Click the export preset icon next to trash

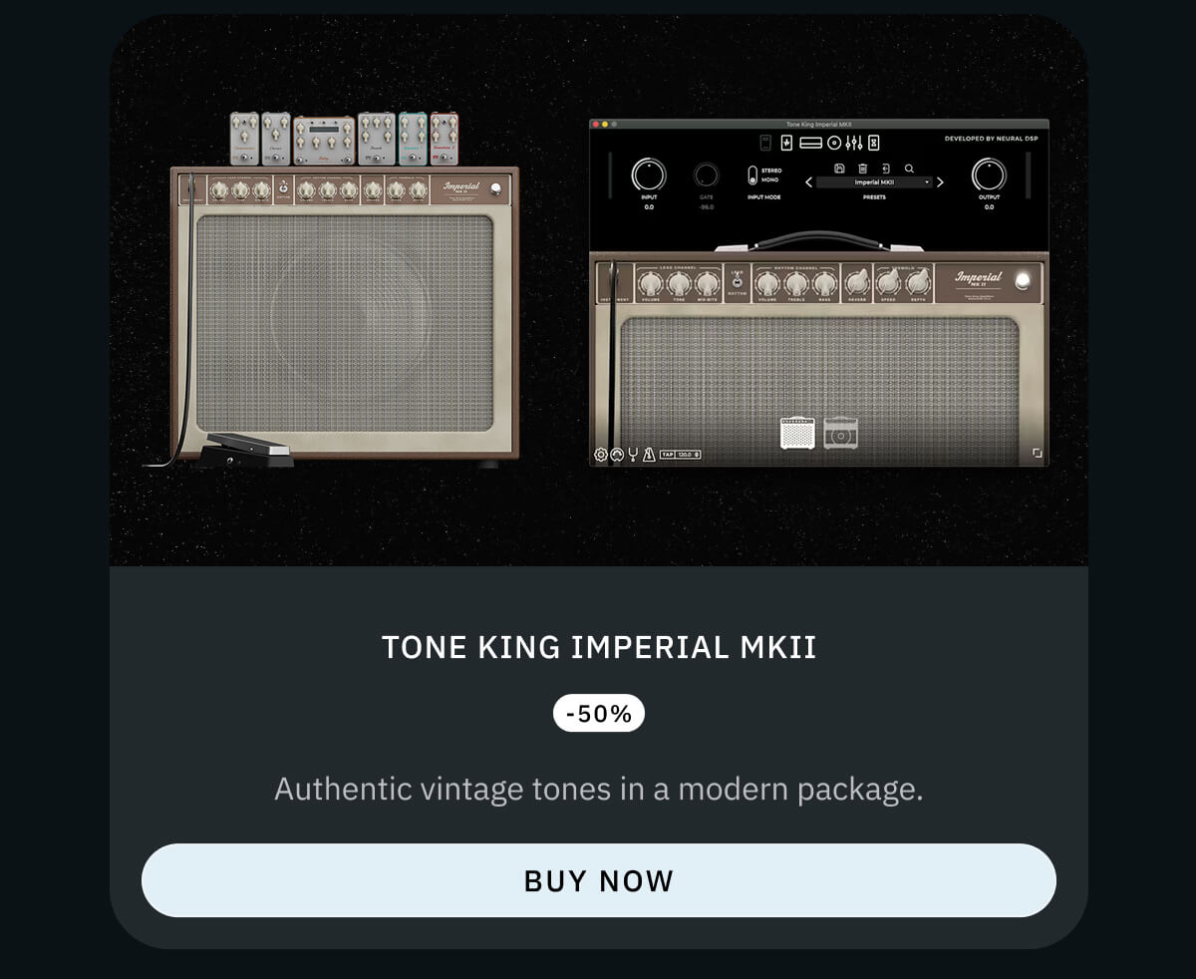pos(887,168)
